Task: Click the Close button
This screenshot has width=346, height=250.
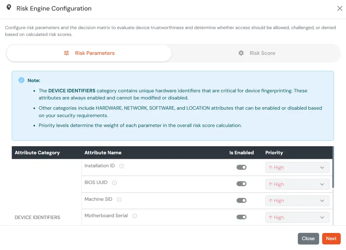Action: coord(308,239)
